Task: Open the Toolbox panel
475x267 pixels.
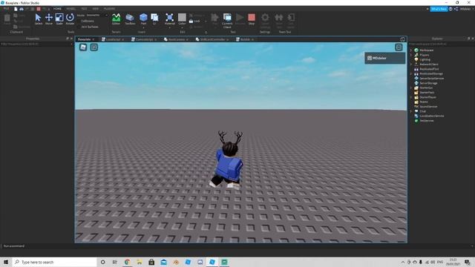Action: (130, 19)
